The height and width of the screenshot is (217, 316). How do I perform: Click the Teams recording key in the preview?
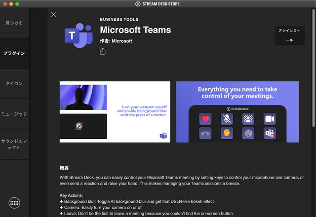point(270,133)
